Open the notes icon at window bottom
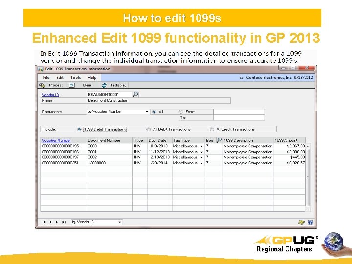The width and height of the screenshot is (352, 264). pyautogui.click(x=301, y=222)
